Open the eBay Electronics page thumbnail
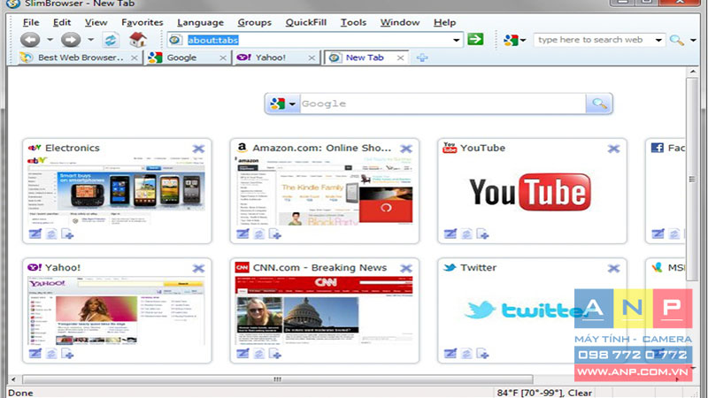The height and width of the screenshot is (398, 708). [116, 191]
